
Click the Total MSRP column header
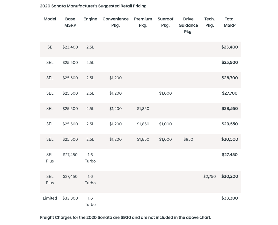[230, 22]
